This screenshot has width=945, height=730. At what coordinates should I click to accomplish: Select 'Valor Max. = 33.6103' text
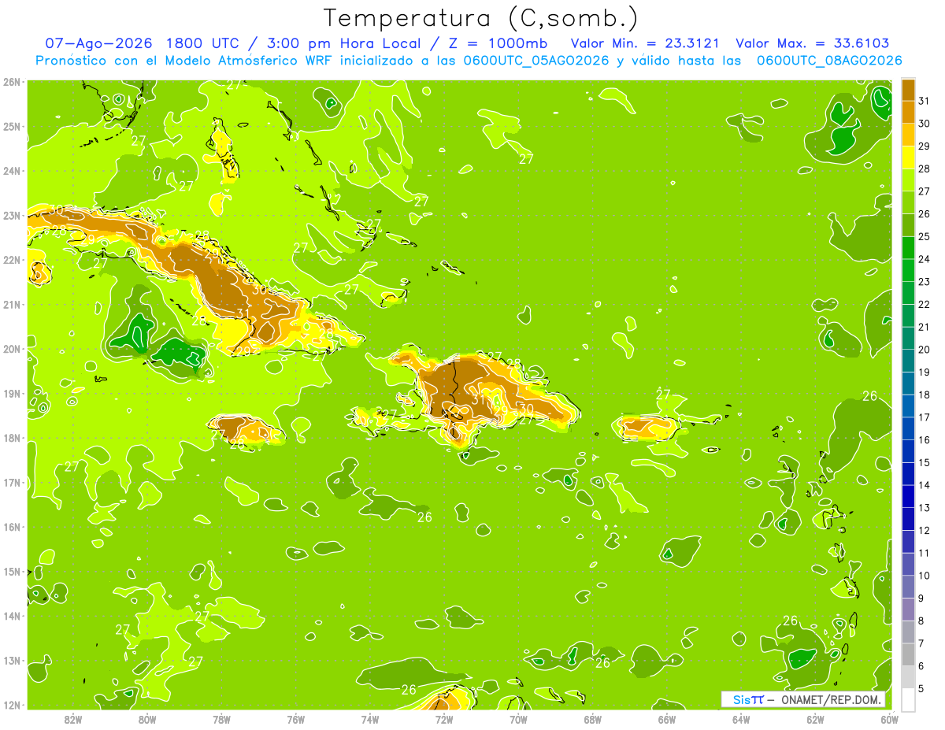coord(812,43)
